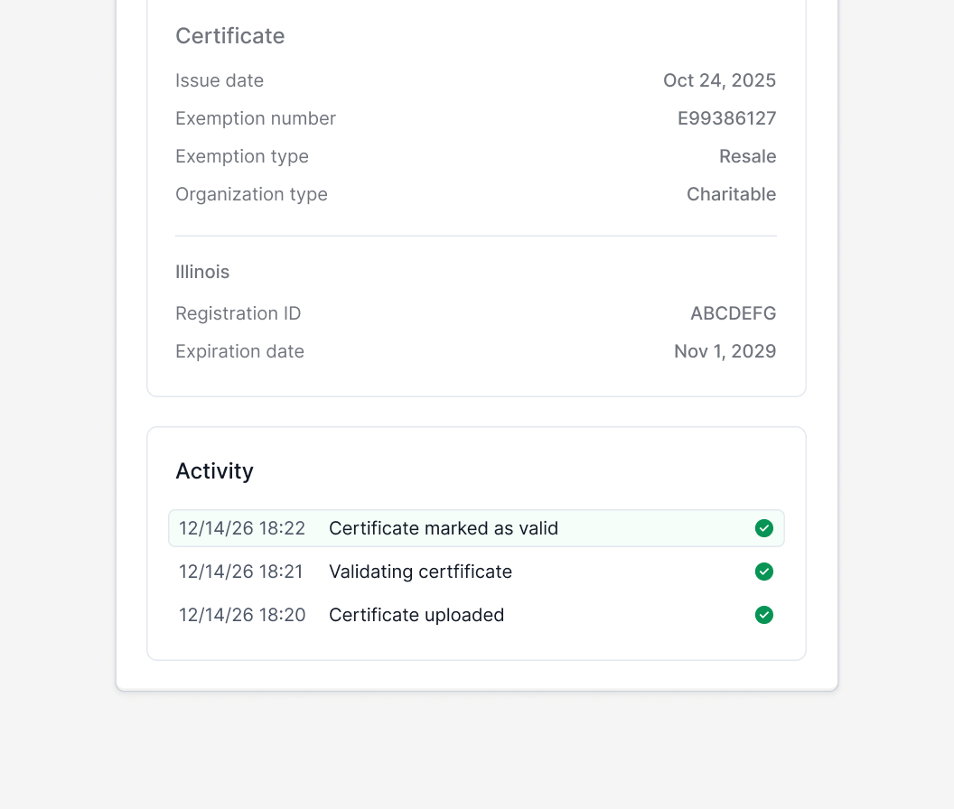Click the 'Illinois' state label
Viewport: 954px width, 809px height.
(x=202, y=272)
